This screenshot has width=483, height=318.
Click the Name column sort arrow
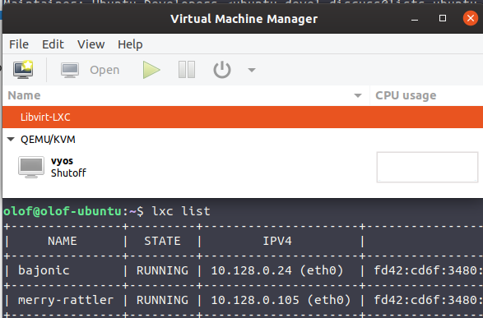358,95
